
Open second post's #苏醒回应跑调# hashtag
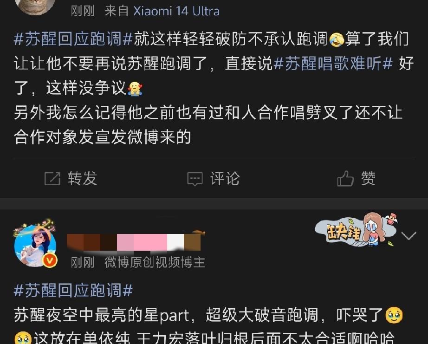(x=73, y=290)
